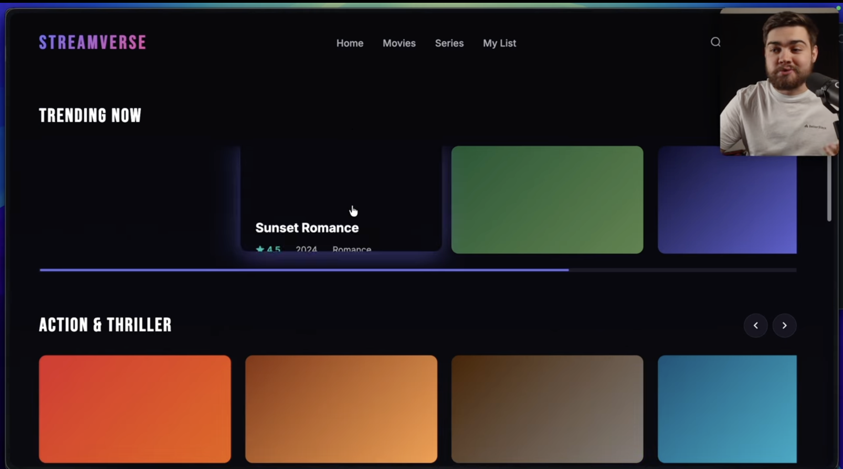Open the green movie thumbnail in Trending Now
The image size is (843, 469).
pos(547,200)
